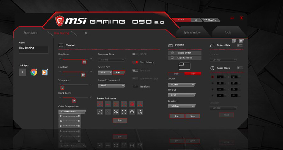
Task: Open the Tools tab
Action: tap(228, 32)
